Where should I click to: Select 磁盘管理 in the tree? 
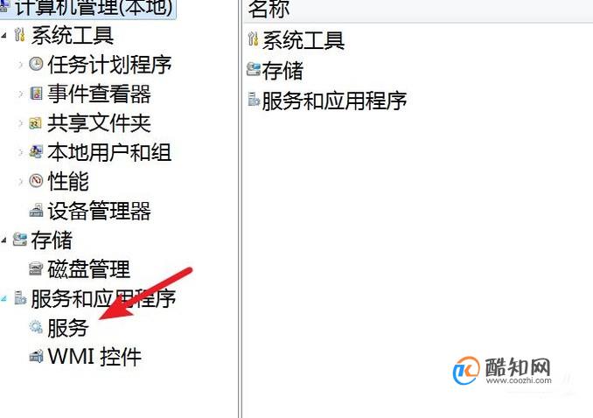click(89, 269)
